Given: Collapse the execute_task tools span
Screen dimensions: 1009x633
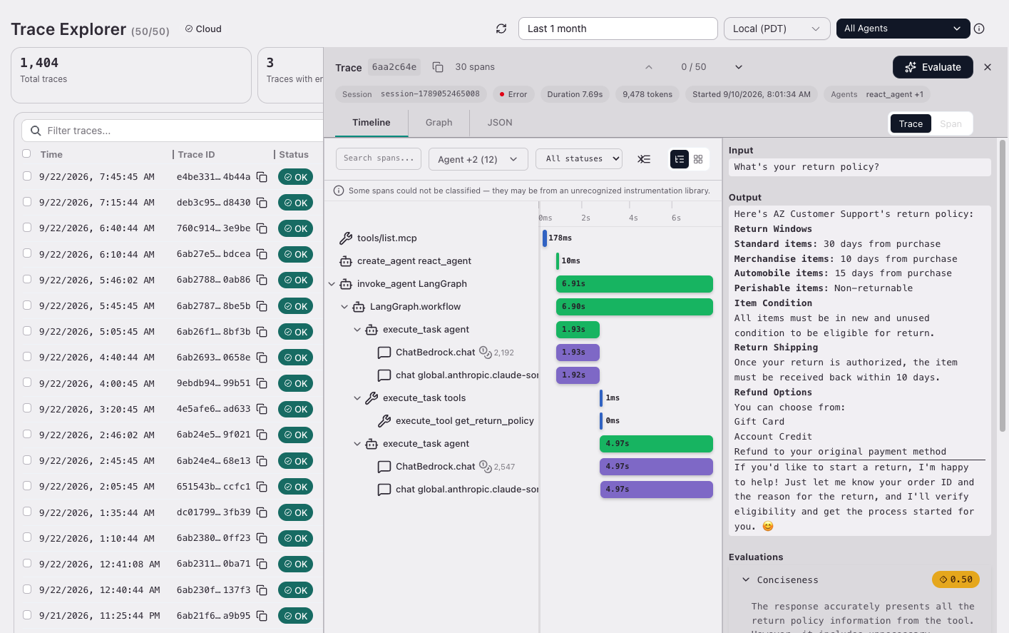Looking at the screenshot, I should click(x=357, y=398).
